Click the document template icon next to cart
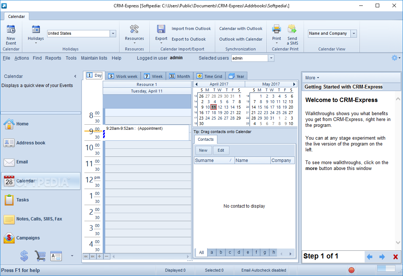This screenshot has width=403, height=276. [56, 256]
